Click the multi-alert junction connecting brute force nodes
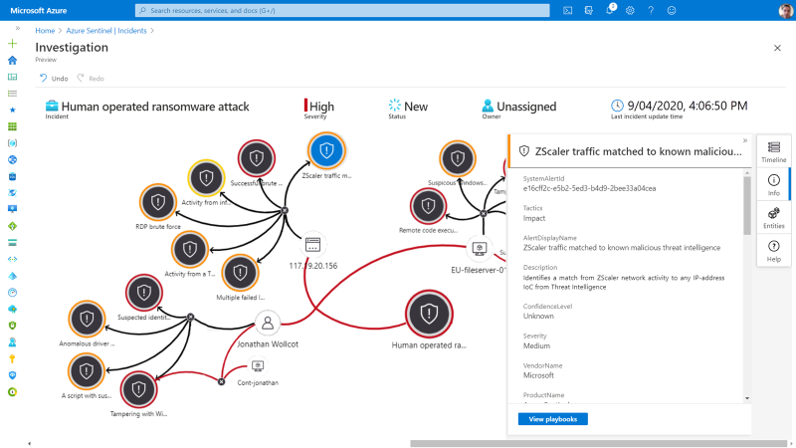 click(284, 210)
